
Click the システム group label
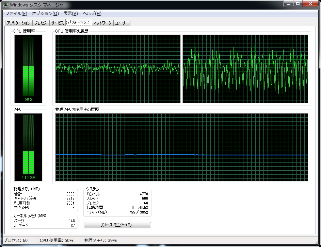pos(93,189)
